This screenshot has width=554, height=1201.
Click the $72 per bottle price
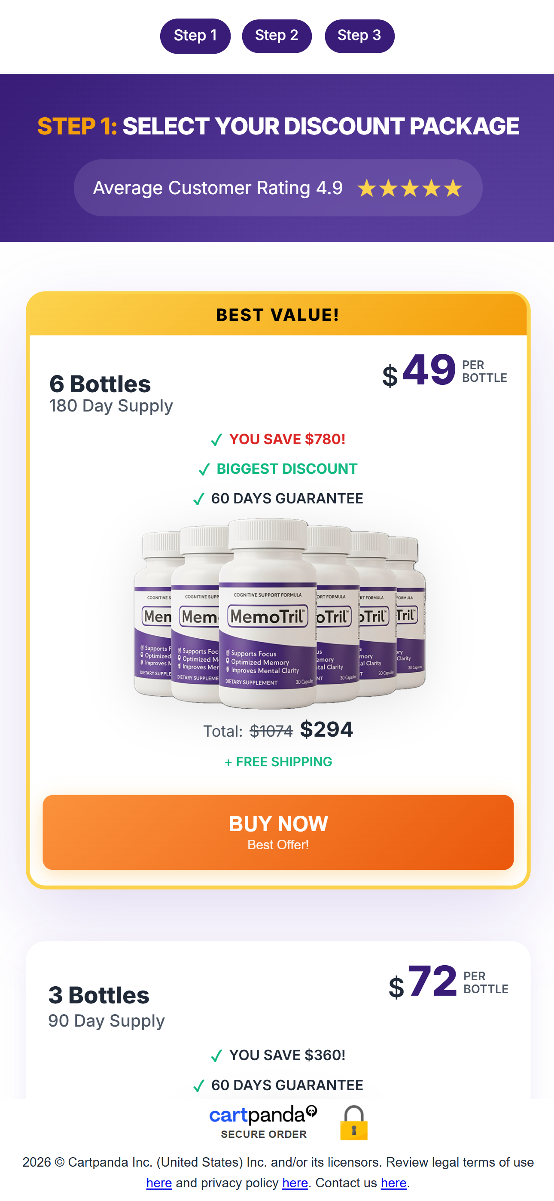(448, 982)
